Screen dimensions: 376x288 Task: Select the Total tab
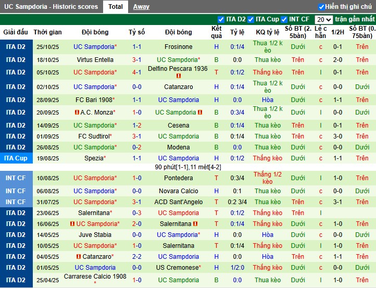(116, 7)
